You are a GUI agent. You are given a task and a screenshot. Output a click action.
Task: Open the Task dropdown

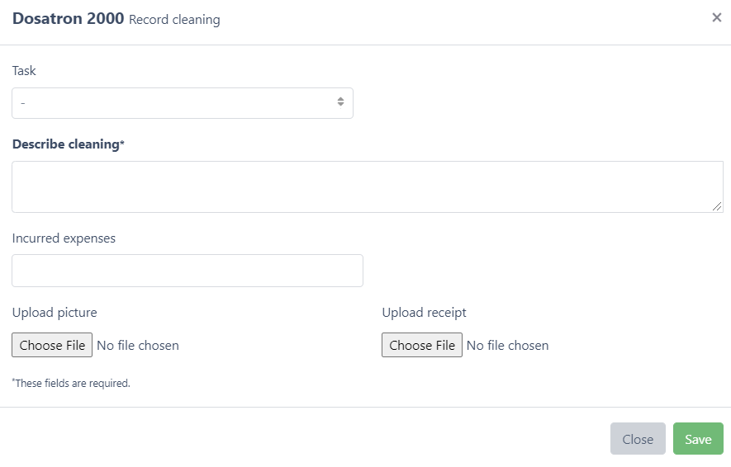point(182,103)
